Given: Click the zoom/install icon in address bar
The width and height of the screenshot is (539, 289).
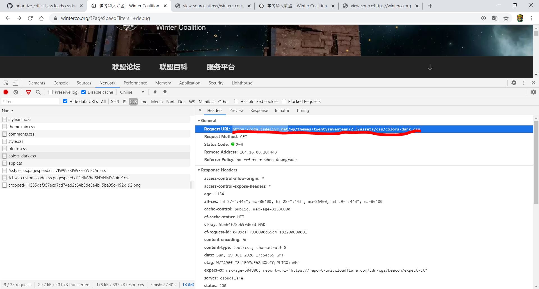Looking at the screenshot, I should (483, 18).
